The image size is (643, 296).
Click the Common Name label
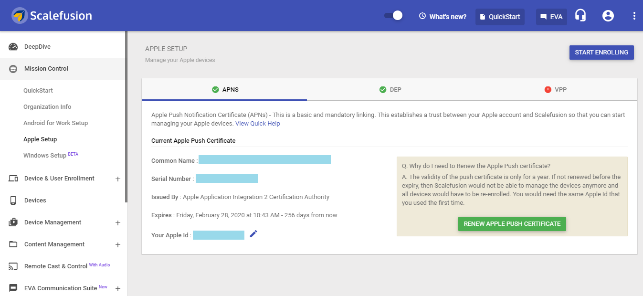(174, 161)
